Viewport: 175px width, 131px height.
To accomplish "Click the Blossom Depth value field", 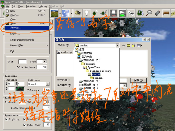I will 46,107.
